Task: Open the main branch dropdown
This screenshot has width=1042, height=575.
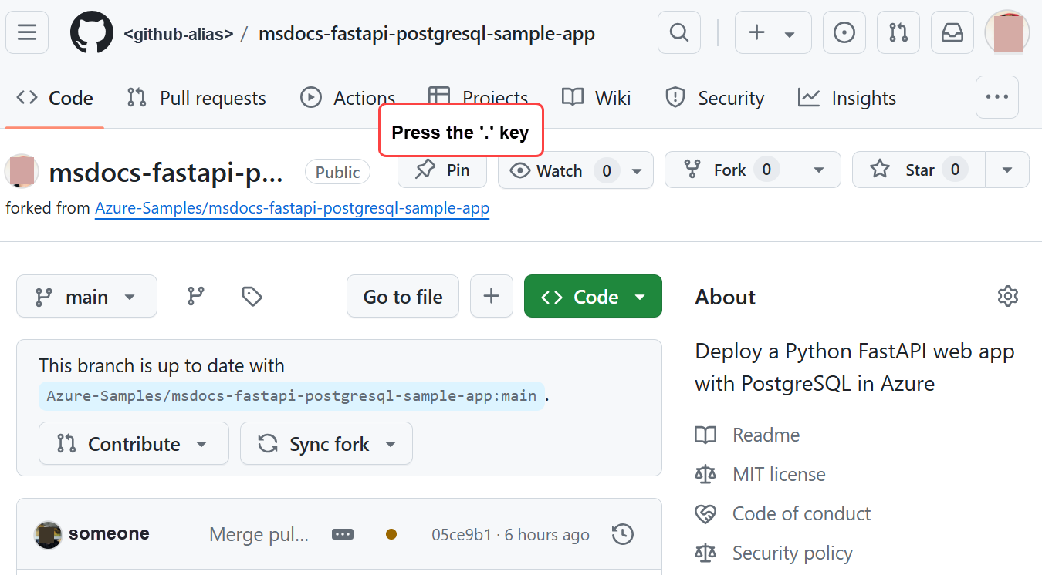Action: click(x=86, y=296)
